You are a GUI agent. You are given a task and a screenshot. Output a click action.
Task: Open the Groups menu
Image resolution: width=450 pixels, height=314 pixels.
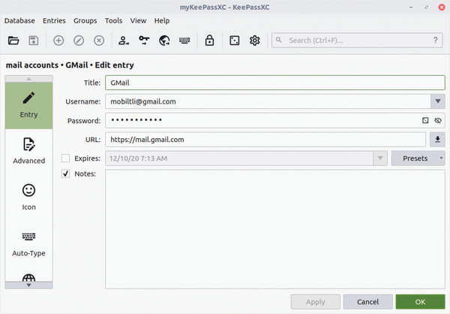click(x=85, y=21)
